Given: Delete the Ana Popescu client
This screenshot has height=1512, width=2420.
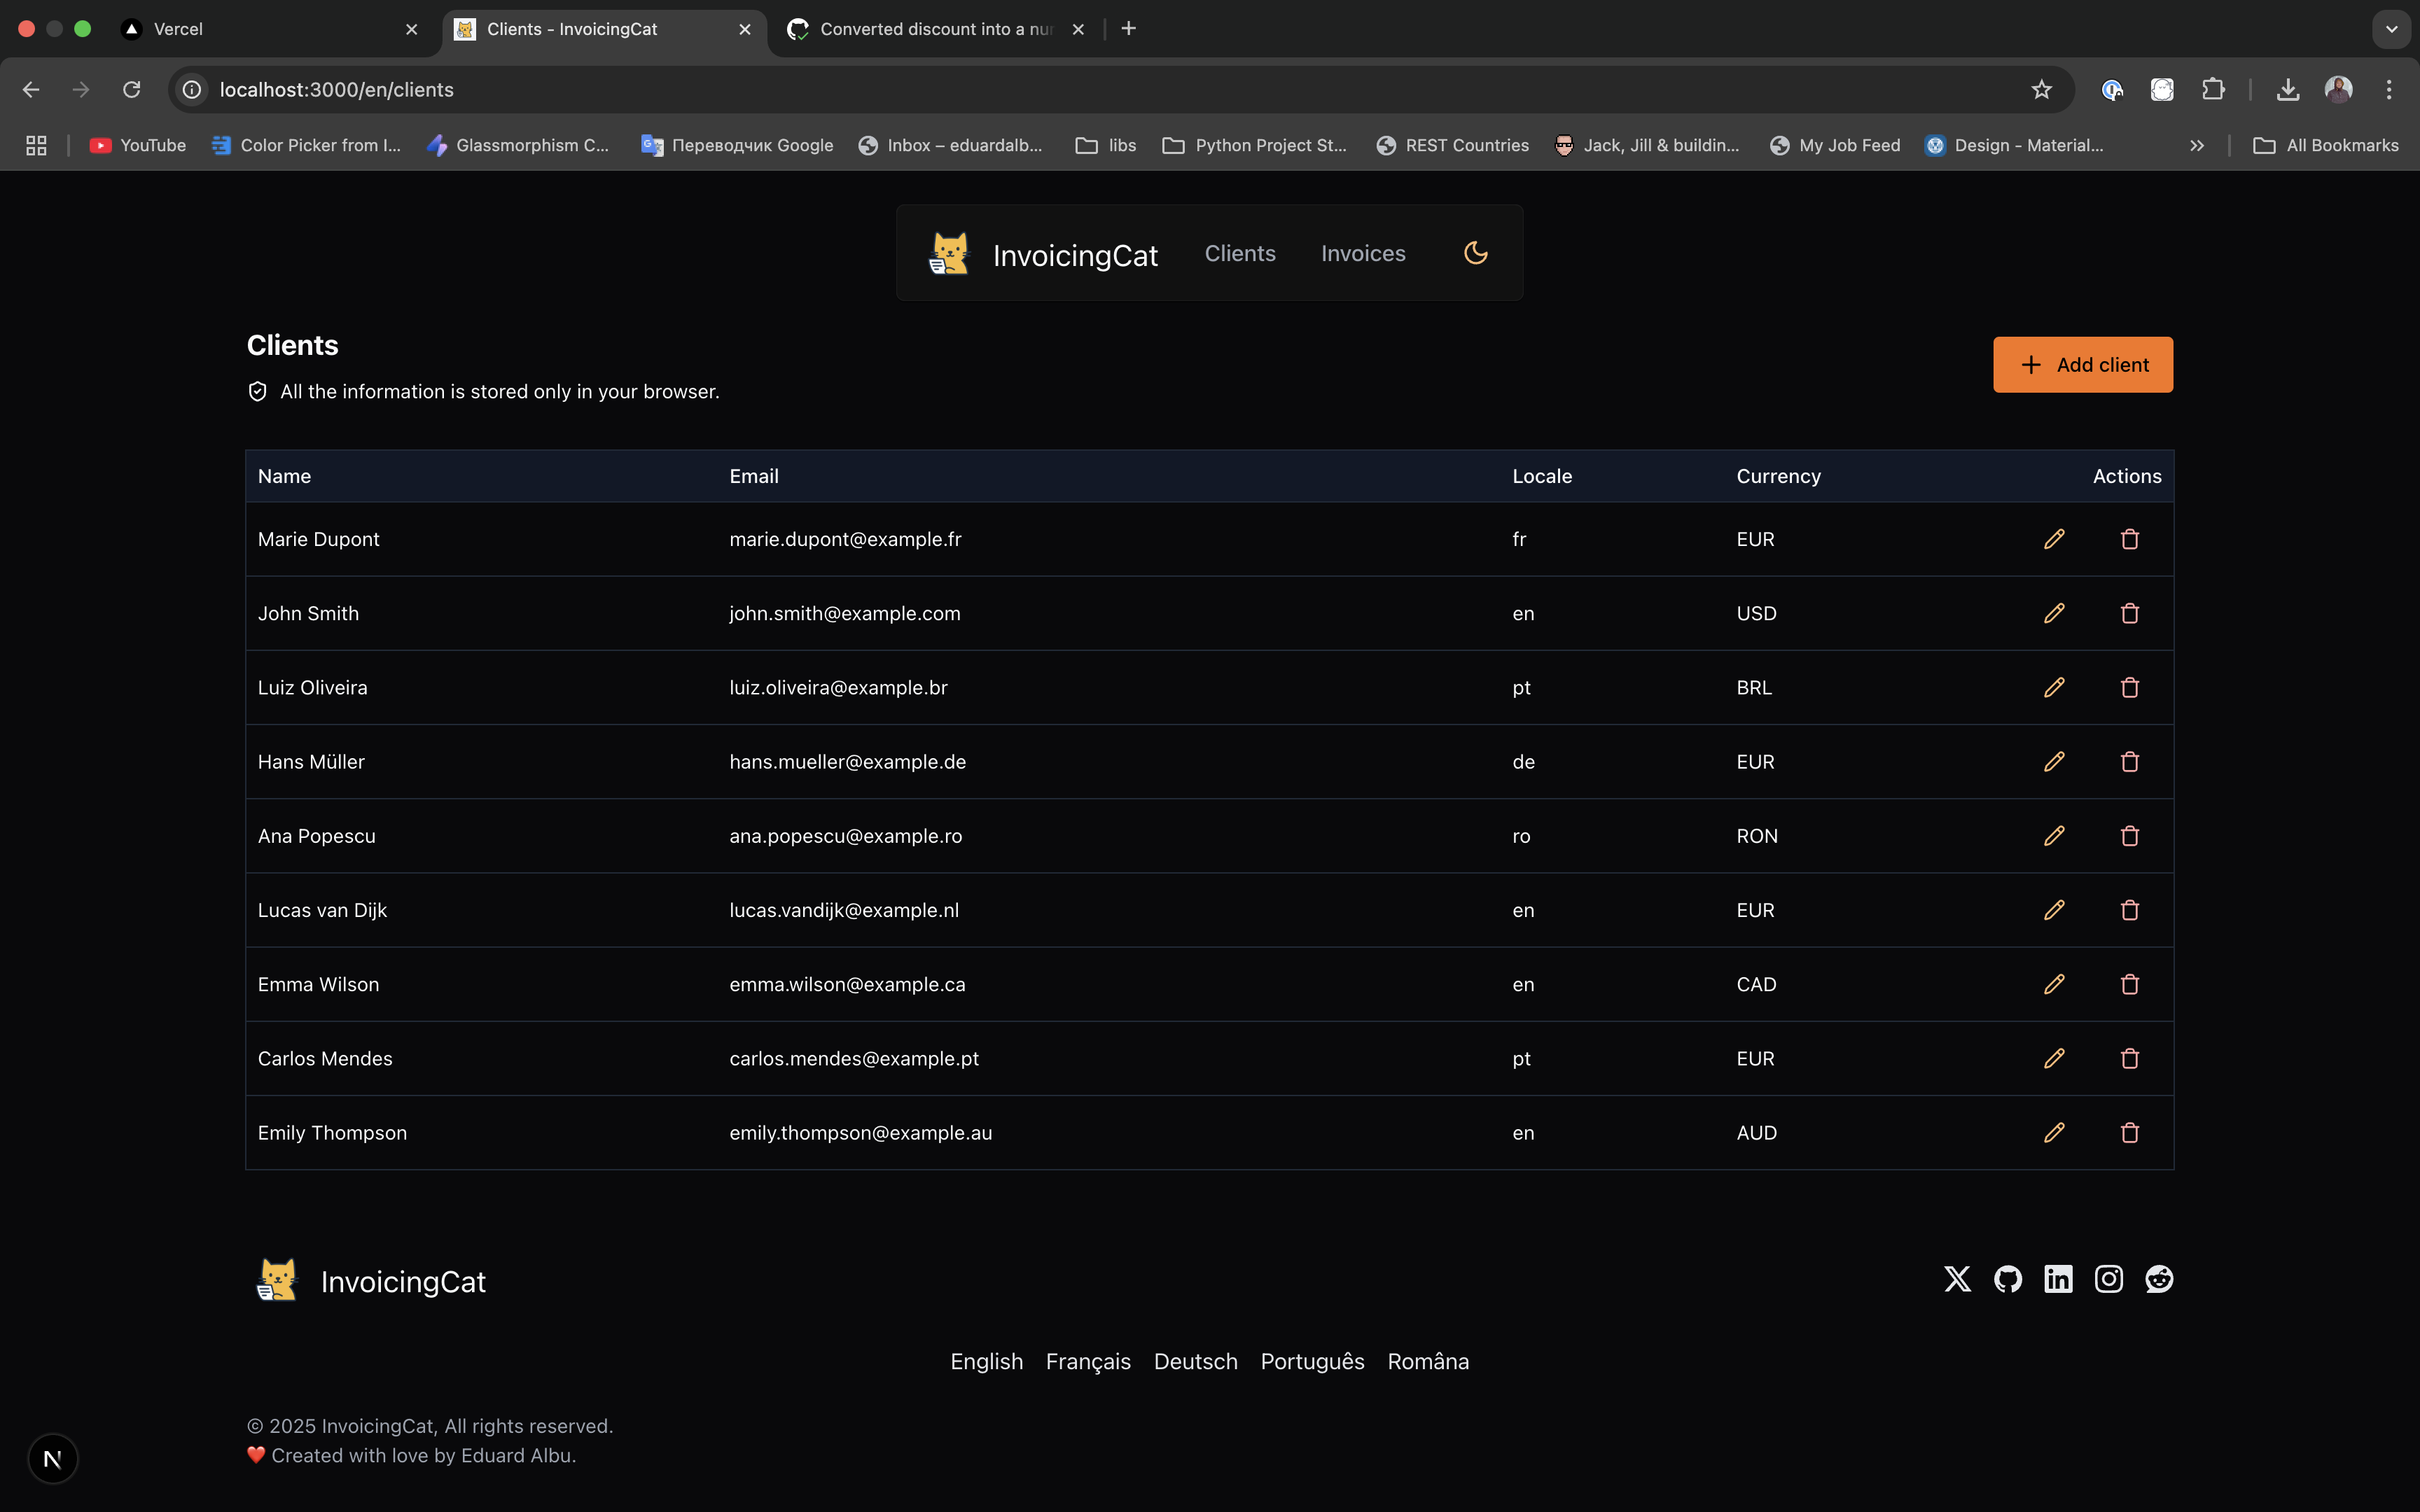Looking at the screenshot, I should click(2130, 835).
